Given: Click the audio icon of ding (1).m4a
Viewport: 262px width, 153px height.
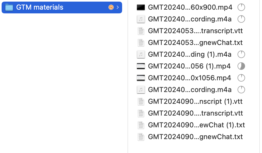Looking at the screenshot, I should (x=141, y=54).
